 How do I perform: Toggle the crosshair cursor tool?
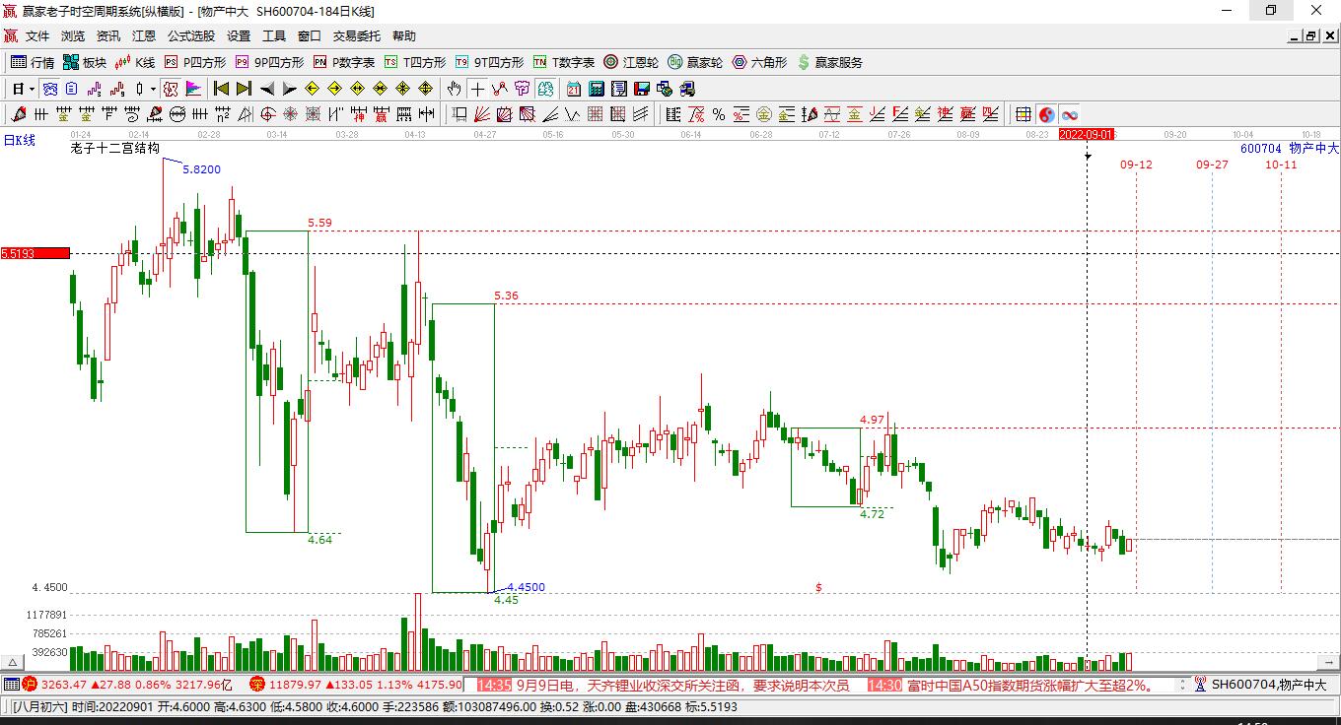[477, 89]
